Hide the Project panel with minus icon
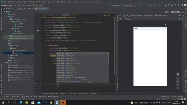Viewport: 187px width, 105px height. [x=32, y=9]
